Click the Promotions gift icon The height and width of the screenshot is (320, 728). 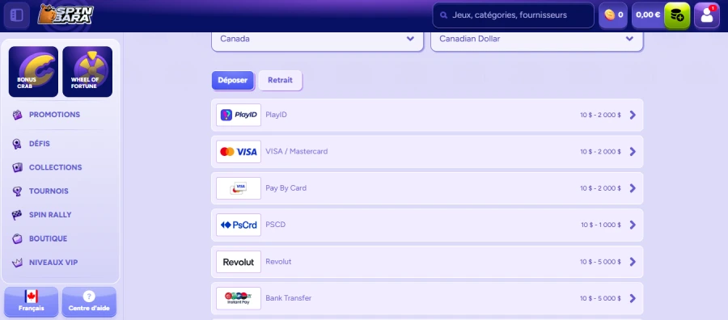17,115
